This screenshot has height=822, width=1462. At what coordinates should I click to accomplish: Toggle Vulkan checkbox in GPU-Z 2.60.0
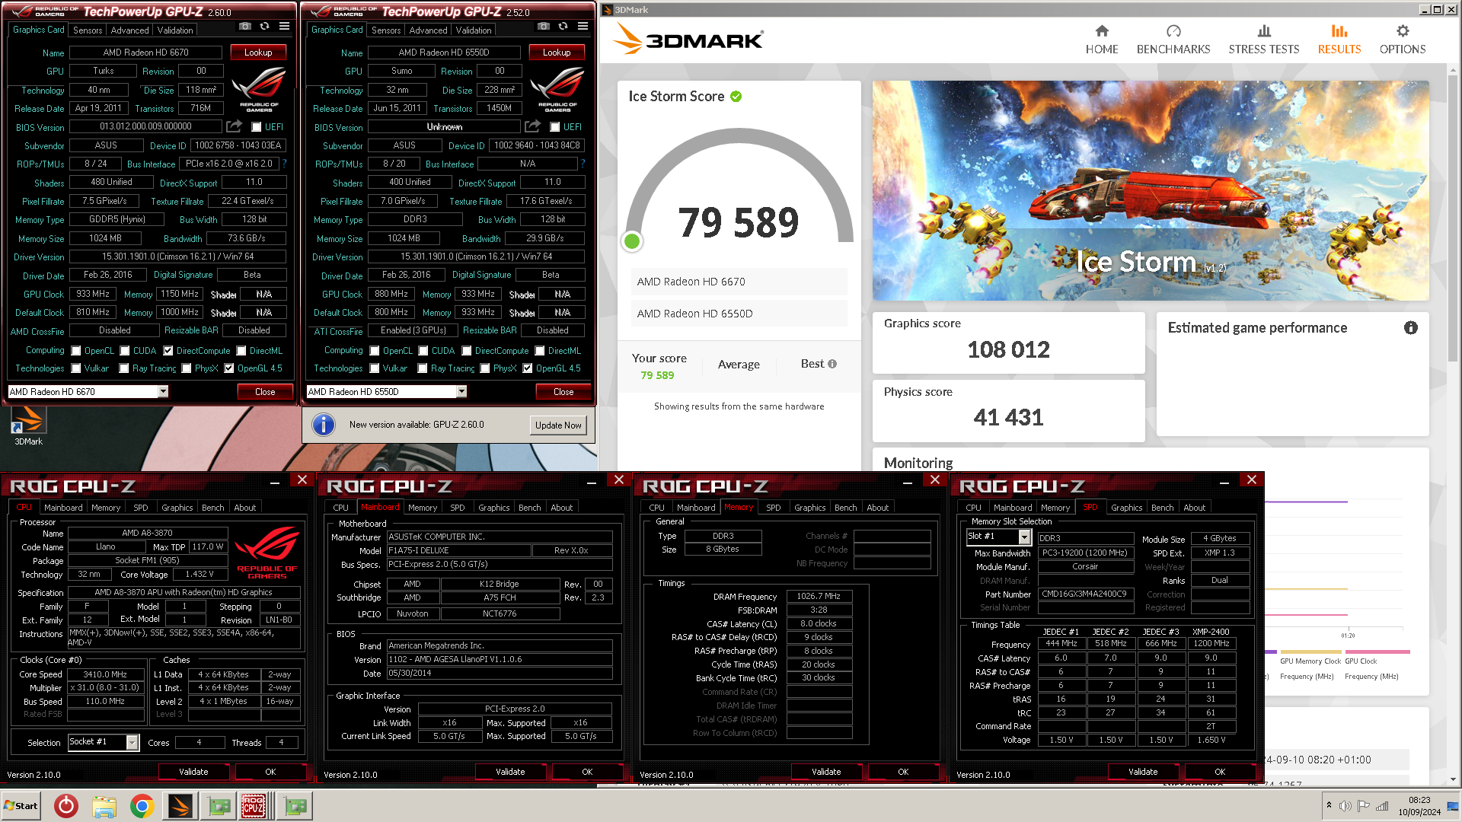point(76,368)
